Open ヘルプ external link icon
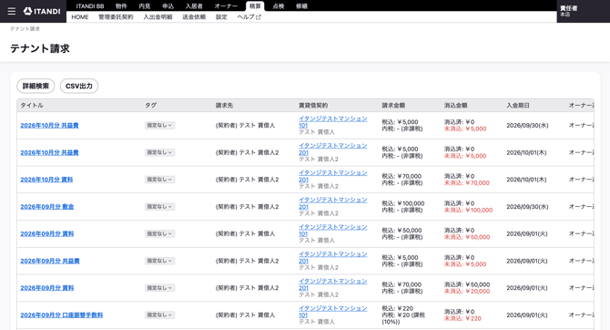Image resolution: width=610 pixels, height=330 pixels. (x=259, y=17)
